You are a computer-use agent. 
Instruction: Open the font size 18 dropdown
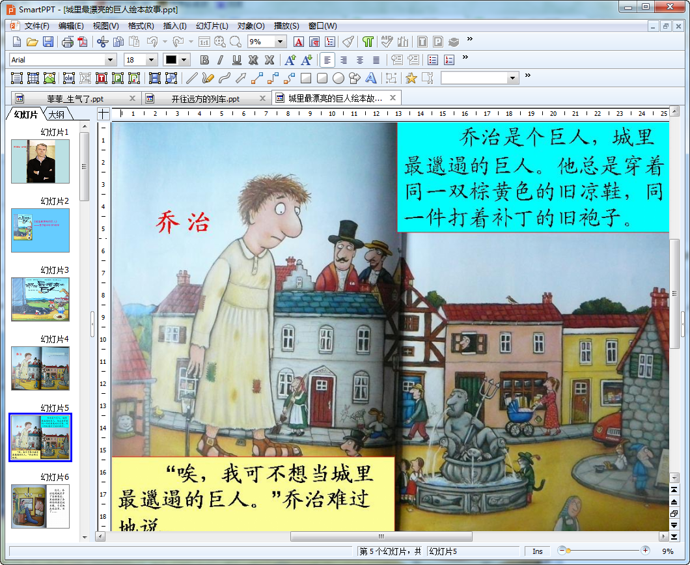[x=152, y=60]
